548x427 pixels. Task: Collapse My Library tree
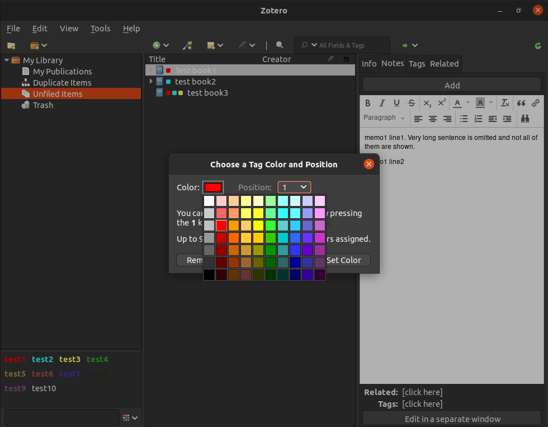(x=7, y=60)
